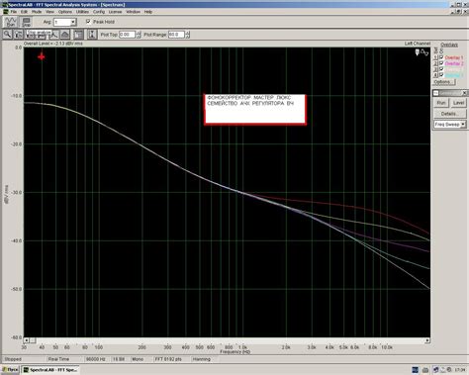Screen dimensions: 469x375
Task: Open the Avg dropdown list
Action: tap(73, 22)
